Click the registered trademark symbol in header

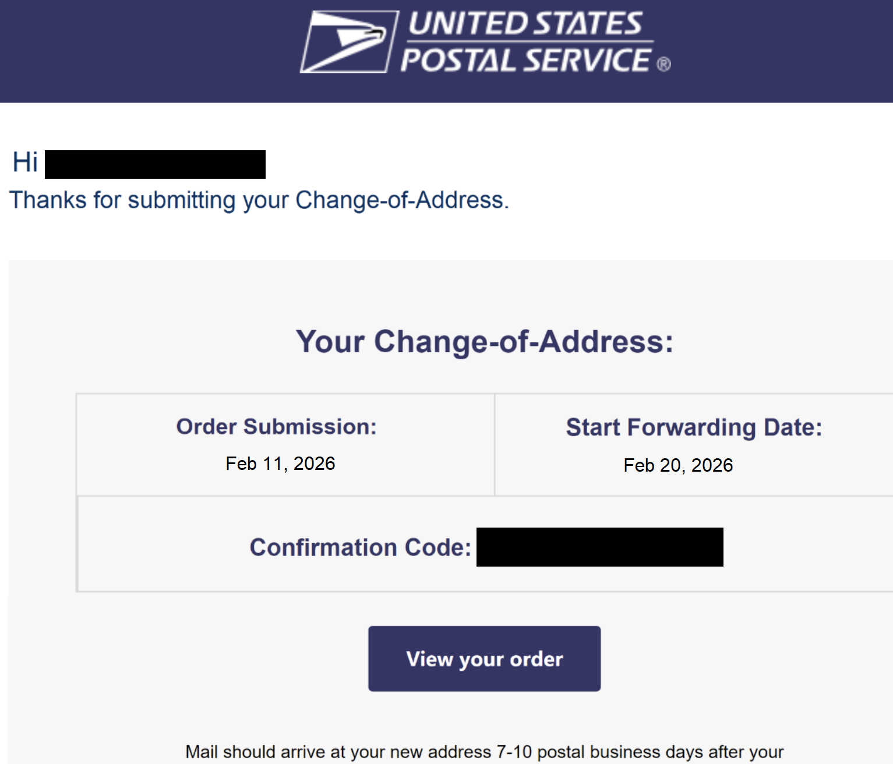[x=663, y=64]
